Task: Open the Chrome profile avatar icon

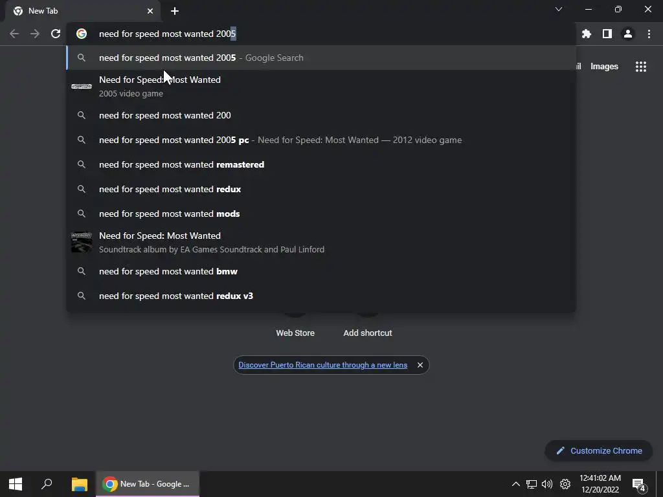Action: pyautogui.click(x=628, y=34)
